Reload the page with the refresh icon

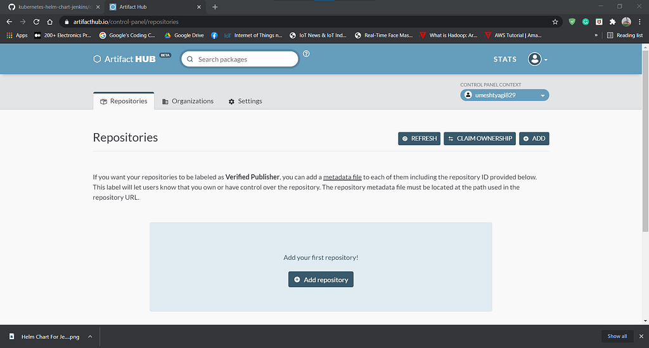36,22
